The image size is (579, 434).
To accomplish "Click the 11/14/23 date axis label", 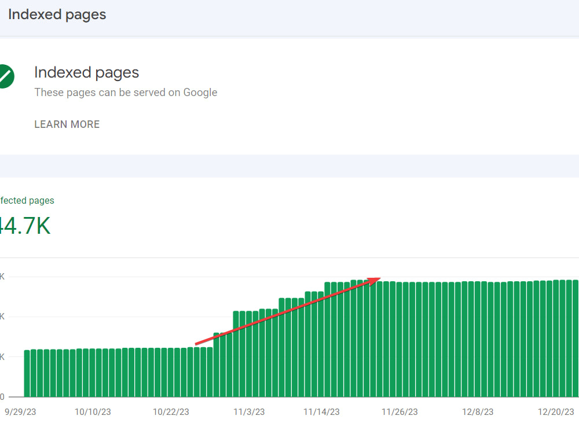I will tap(321, 412).
